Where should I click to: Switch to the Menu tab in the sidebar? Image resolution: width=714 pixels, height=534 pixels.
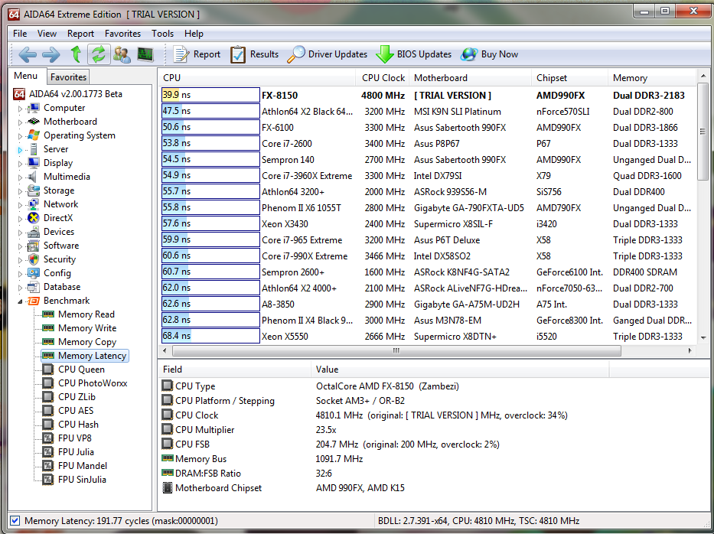(x=26, y=76)
